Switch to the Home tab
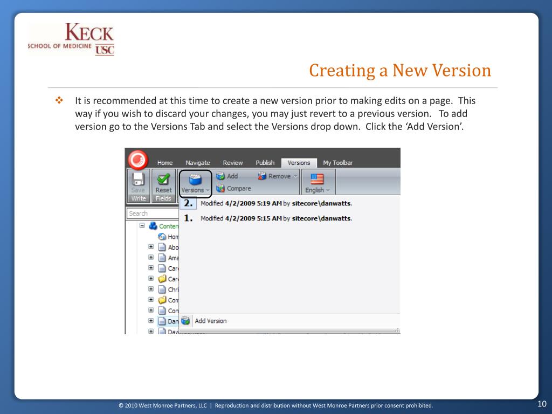Screen dimensions: 552x414 tap(165, 163)
